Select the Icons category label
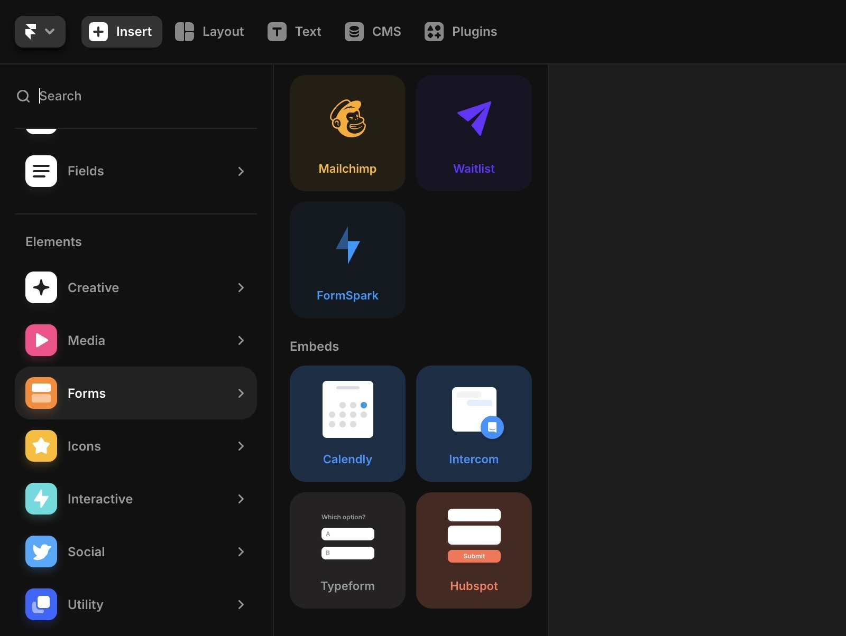 tap(84, 446)
